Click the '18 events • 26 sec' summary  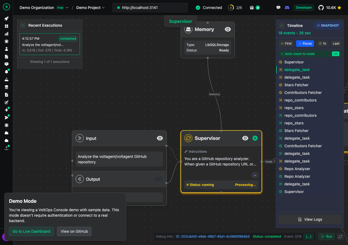(294, 33)
